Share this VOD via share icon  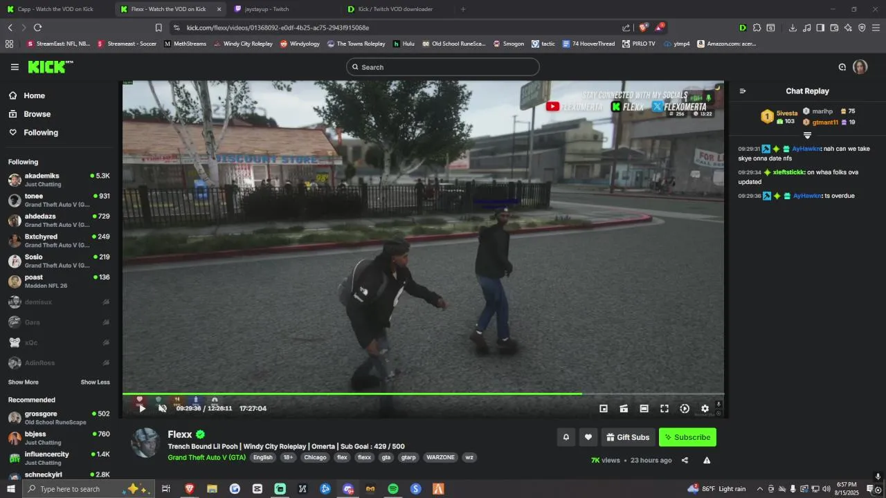(685, 461)
